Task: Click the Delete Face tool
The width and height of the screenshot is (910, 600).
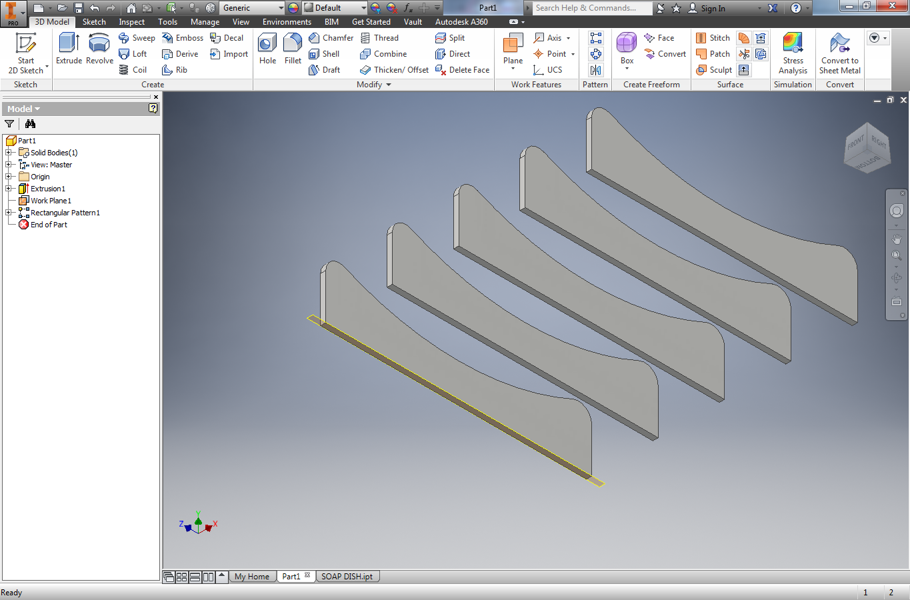Action: point(462,70)
